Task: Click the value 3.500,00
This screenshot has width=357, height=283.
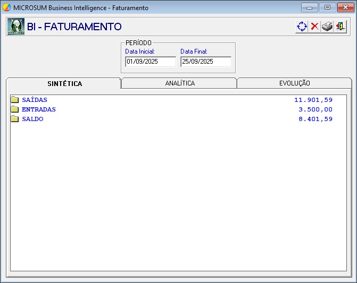Action: pos(316,109)
